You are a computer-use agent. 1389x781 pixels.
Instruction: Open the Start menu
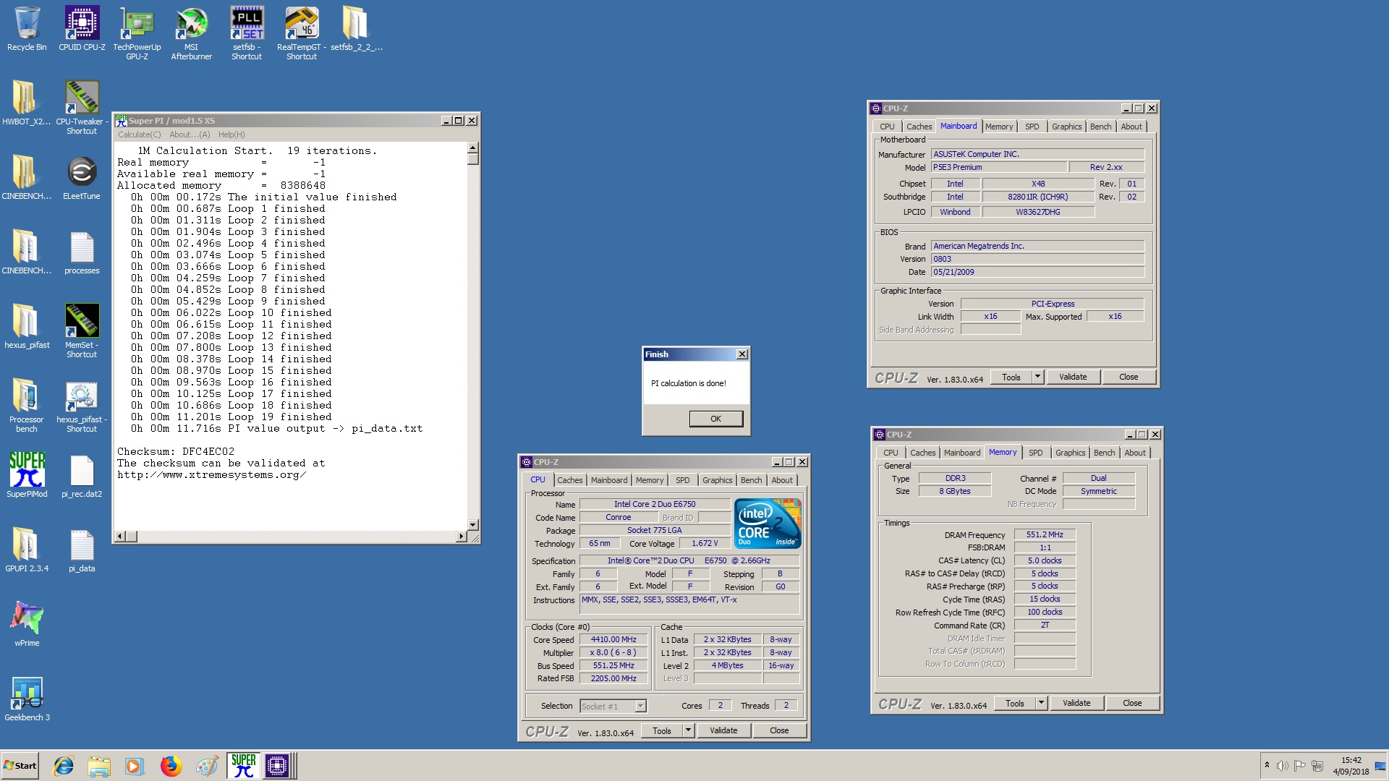point(20,766)
